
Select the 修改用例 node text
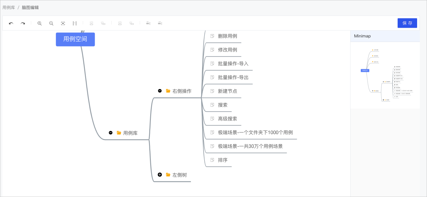228,50
